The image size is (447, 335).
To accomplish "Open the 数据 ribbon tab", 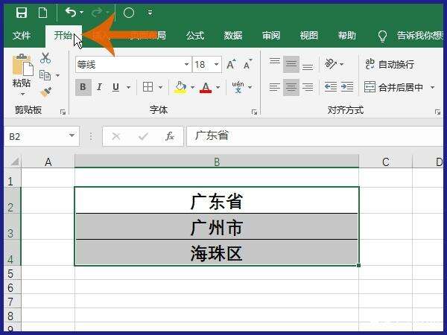I will [233, 36].
